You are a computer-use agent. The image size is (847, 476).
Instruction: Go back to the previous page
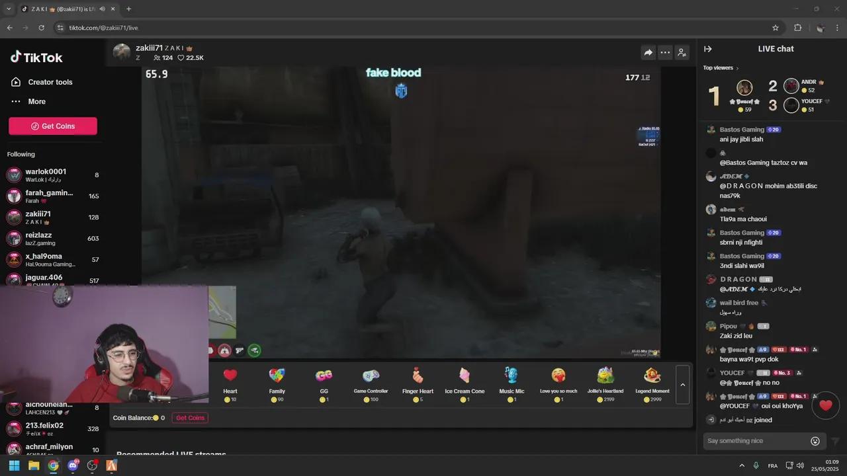pos(9,28)
